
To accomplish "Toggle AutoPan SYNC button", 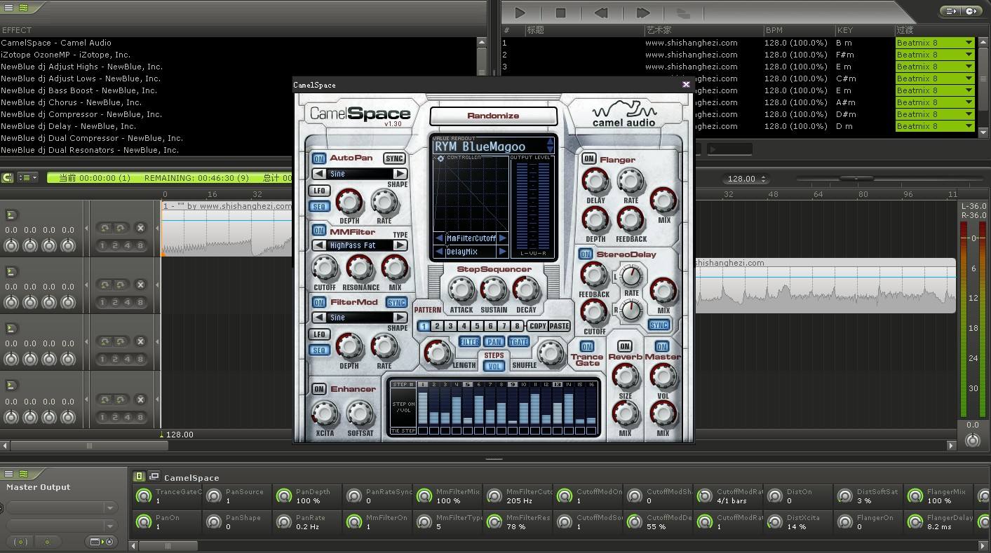I will [x=394, y=158].
